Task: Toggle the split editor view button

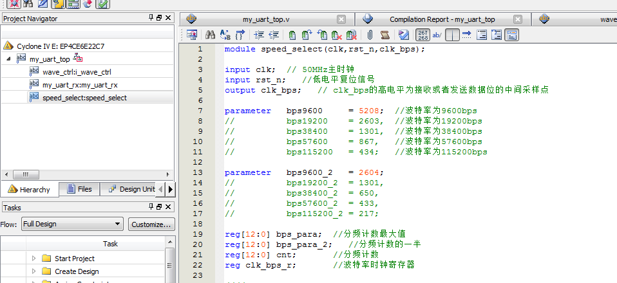Action: (x=452, y=35)
